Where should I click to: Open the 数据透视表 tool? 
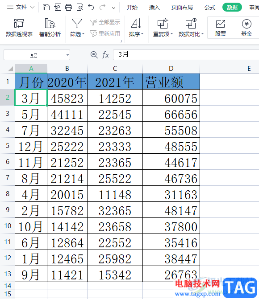[x=19, y=28]
